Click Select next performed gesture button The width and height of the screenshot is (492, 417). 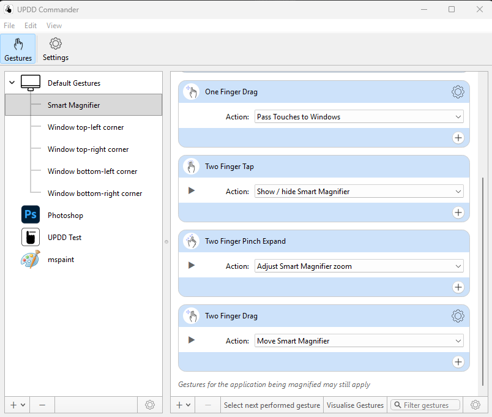point(272,405)
